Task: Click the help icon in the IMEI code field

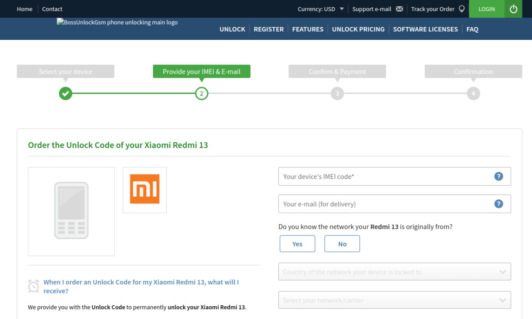Action: 499,176
